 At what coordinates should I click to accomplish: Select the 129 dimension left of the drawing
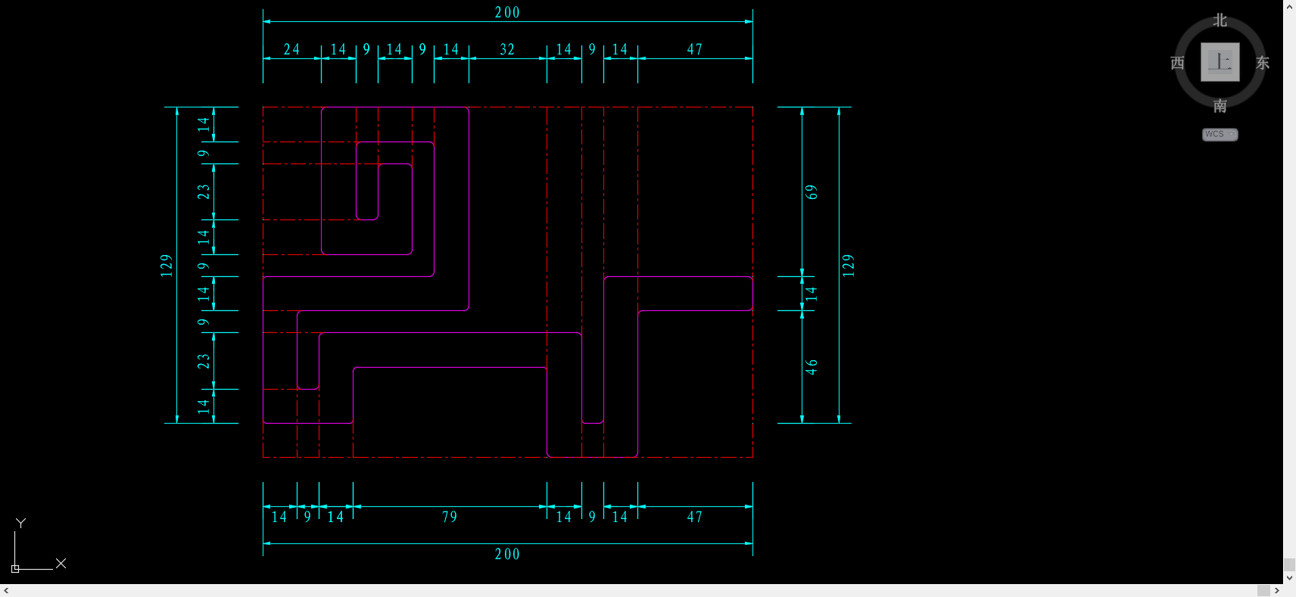[x=167, y=266]
